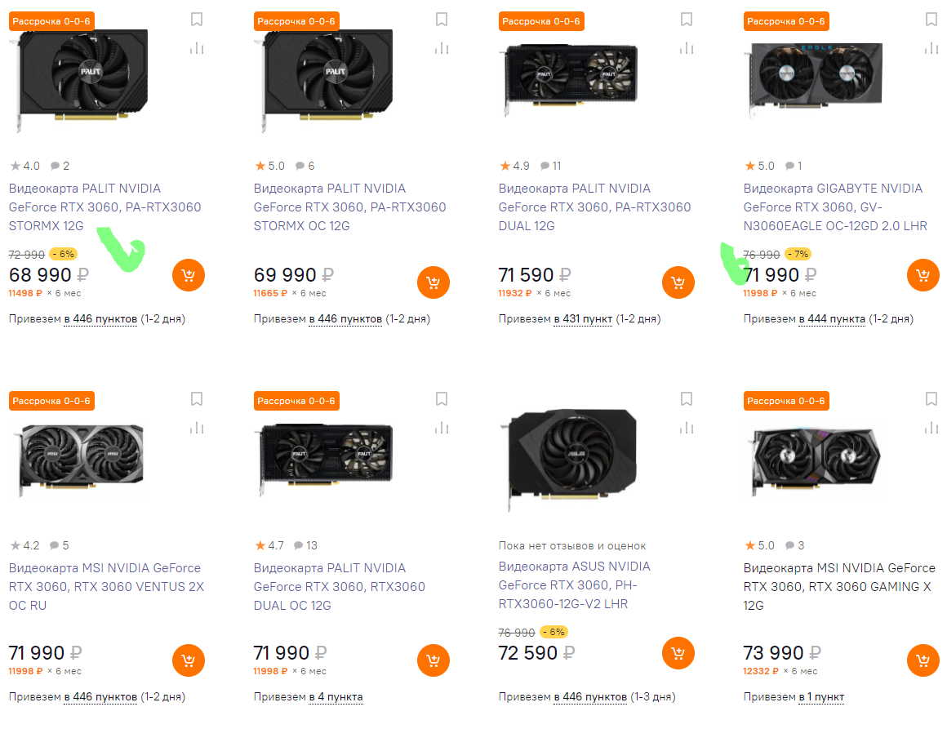Compare the PALIT DUAL 12G card
This screenshot has width=947, height=729.
pyautogui.click(x=687, y=48)
